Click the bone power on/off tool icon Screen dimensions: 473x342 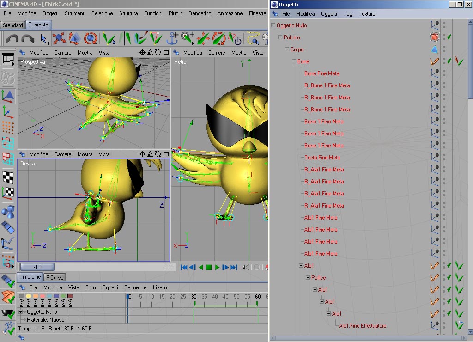coord(235,38)
